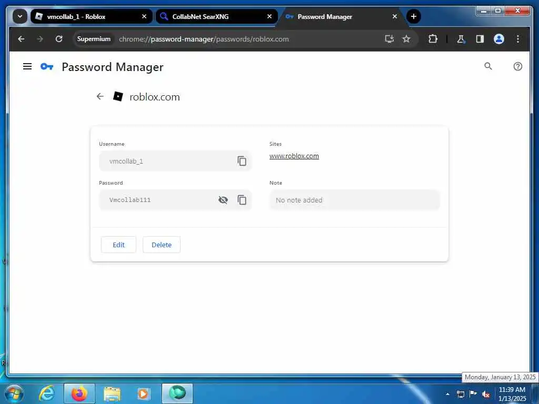Show hidden system tray icons
Image resolution: width=539 pixels, height=404 pixels.
point(447,394)
